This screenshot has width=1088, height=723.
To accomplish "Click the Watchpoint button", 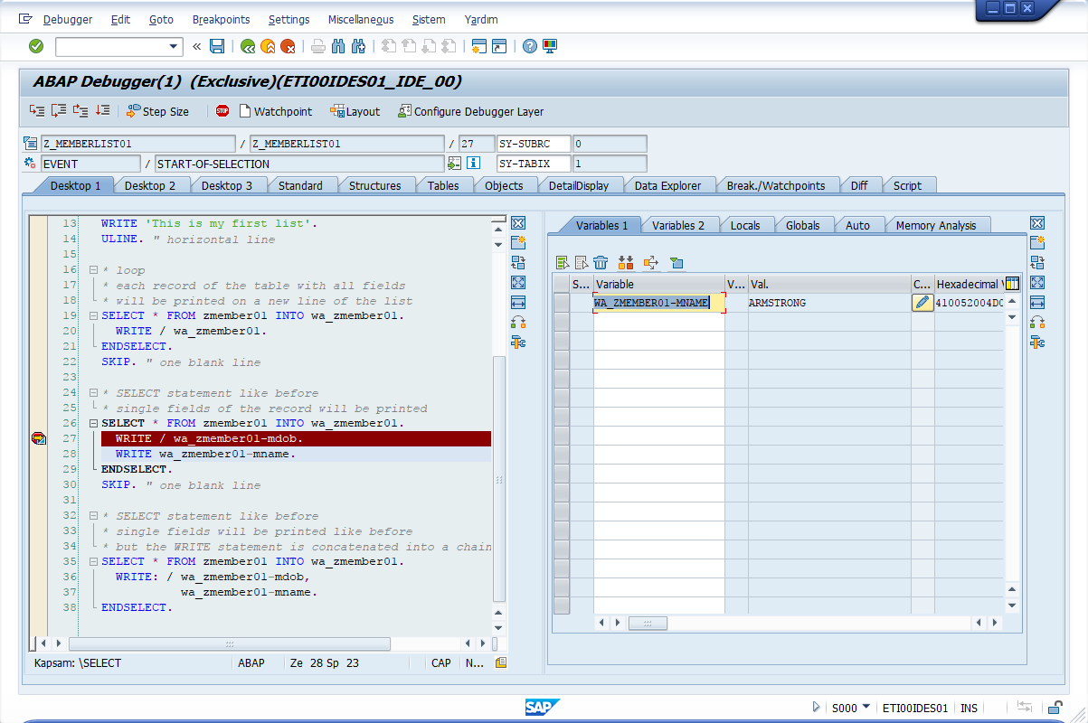I will click(x=275, y=111).
